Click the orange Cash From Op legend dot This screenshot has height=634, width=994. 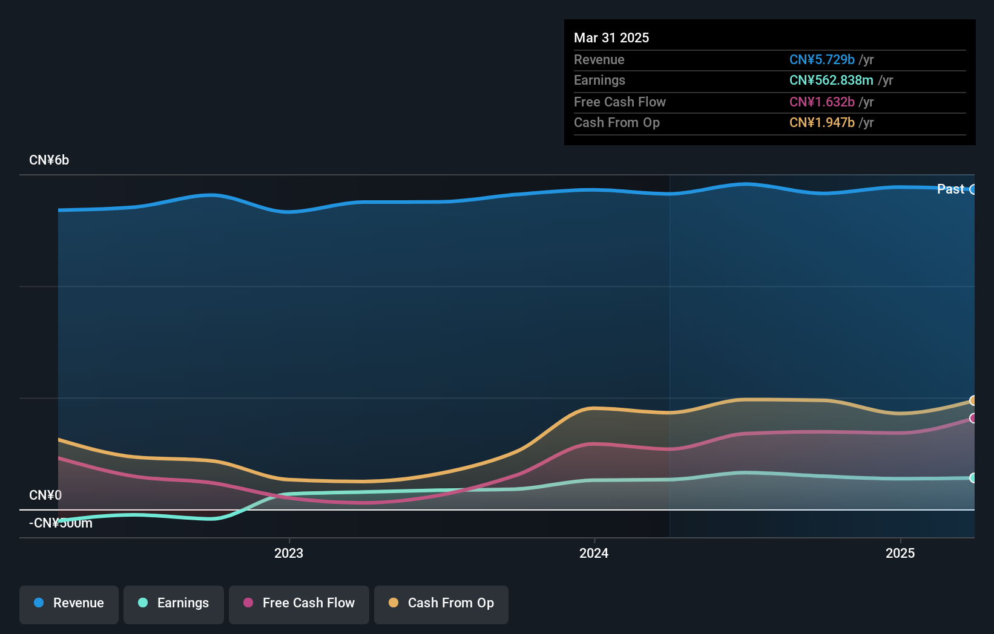tap(393, 603)
